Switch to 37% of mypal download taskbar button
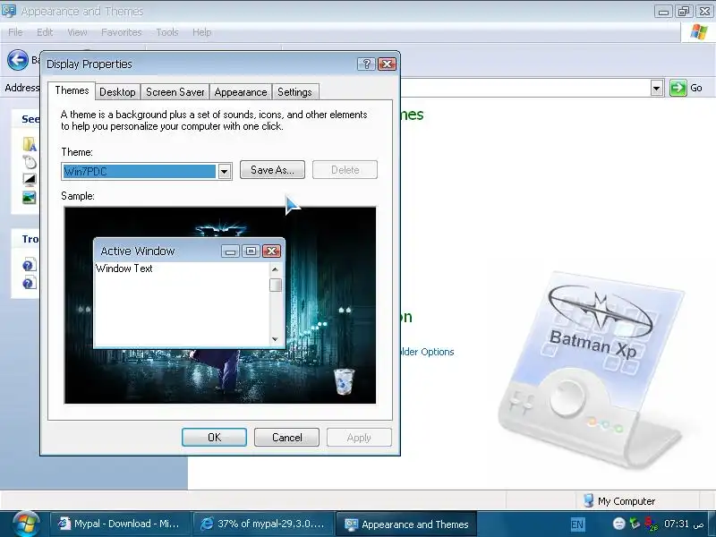The height and width of the screenshot is (537, 716). coord(263,524)
